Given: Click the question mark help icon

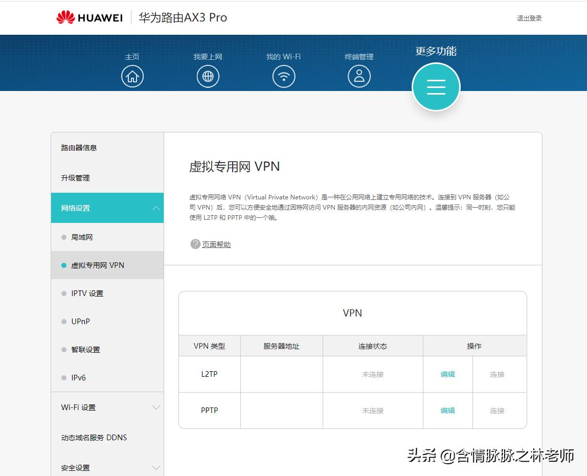Looking at the screenshot, I should click(x=195, y=244).
